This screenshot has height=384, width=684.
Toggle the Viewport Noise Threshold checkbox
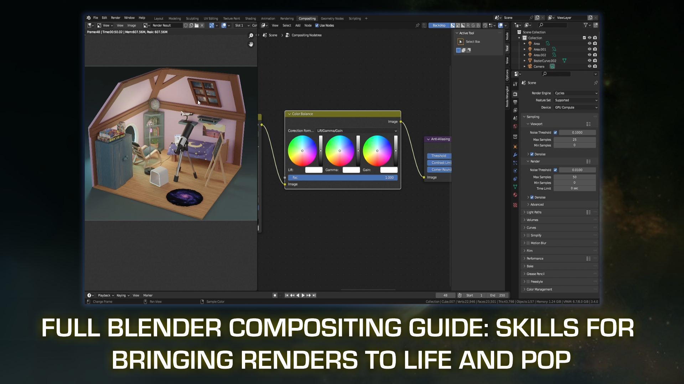click(x=555, y=132)
